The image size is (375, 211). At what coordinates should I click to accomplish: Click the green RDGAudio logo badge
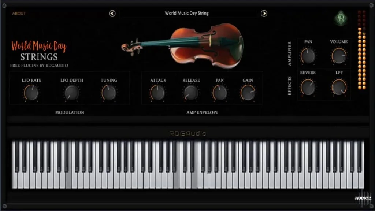[x=341, y=18]
